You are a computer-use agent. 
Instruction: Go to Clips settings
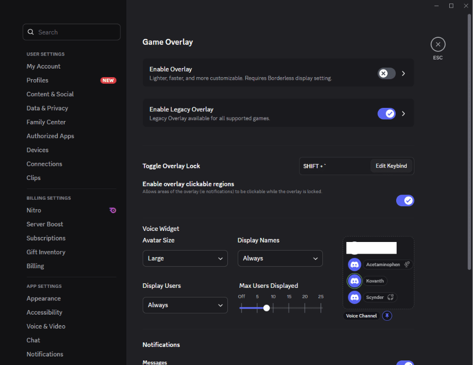pyautogui.click(x=33, y=178)
